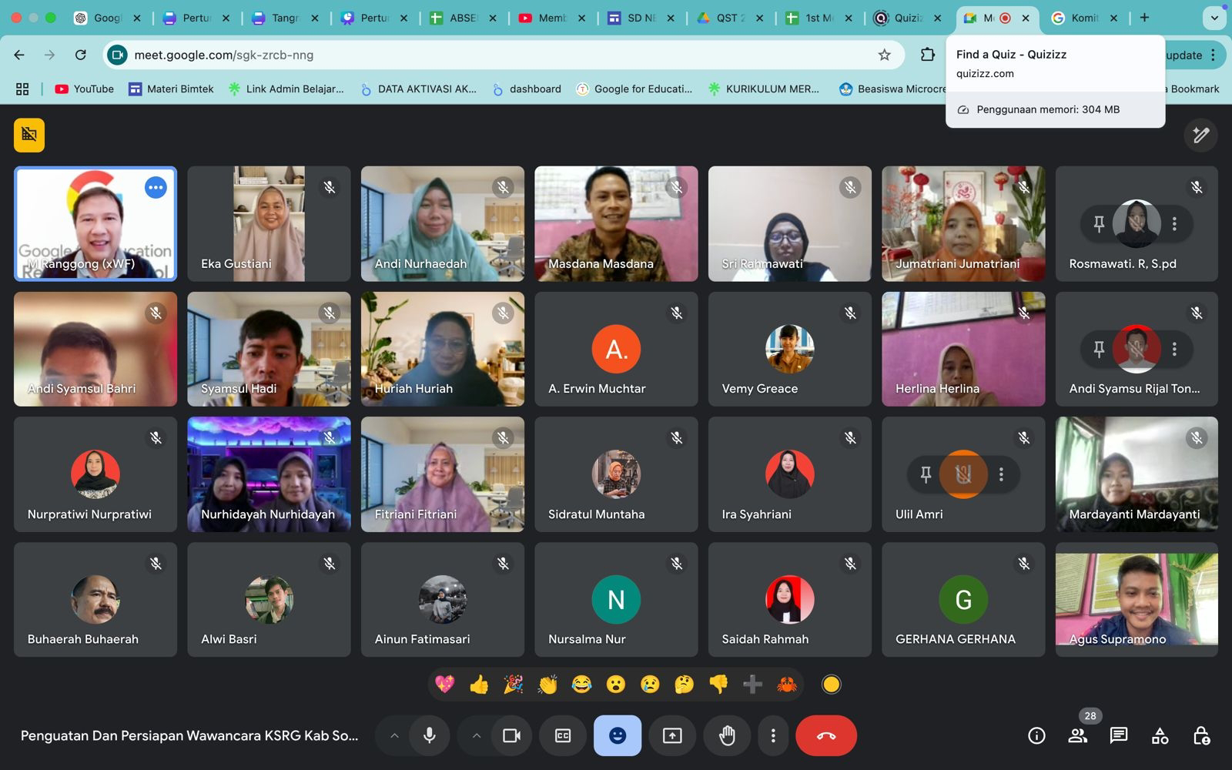Image resolution: width=1232 pixels, height=770 pixels.
Task: Click the visual effects sparkle pencil icon
Action: (x=1200, y=136)
